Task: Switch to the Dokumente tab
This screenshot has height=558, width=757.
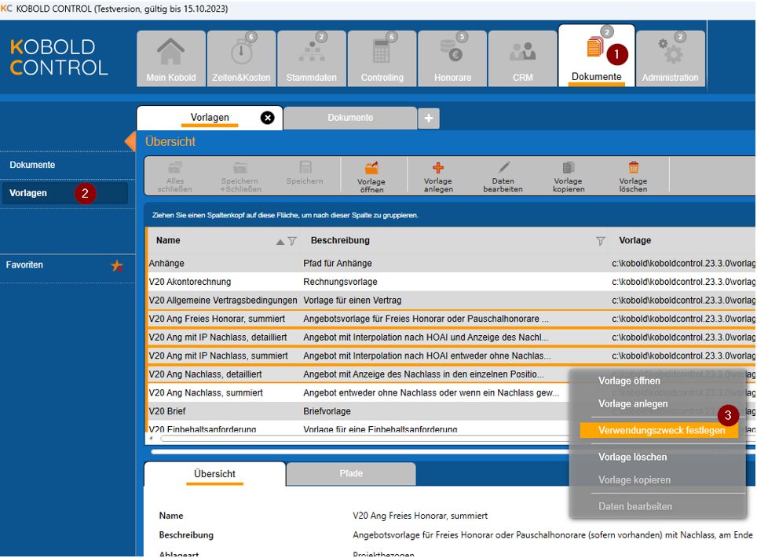Action: 350,118
